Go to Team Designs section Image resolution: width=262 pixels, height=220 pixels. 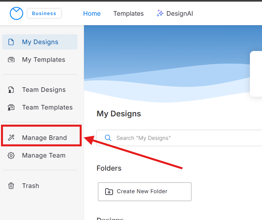pyautogui.click(x=44, y=90)
